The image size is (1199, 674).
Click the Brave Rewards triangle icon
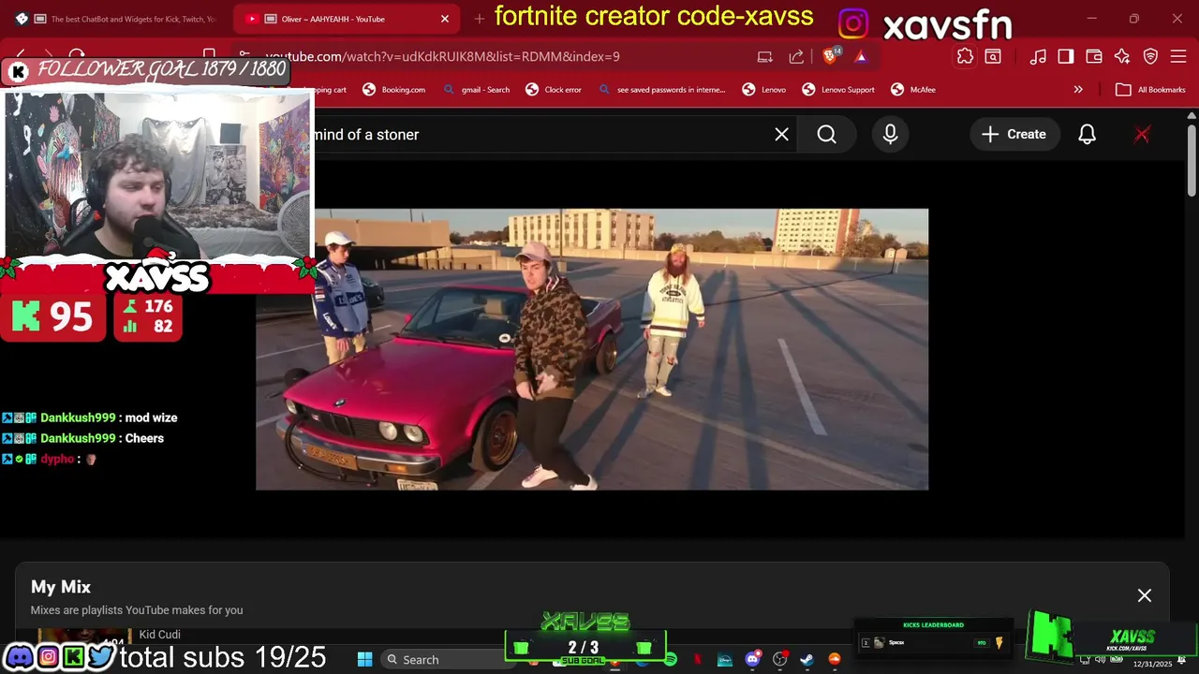point(861,56)
